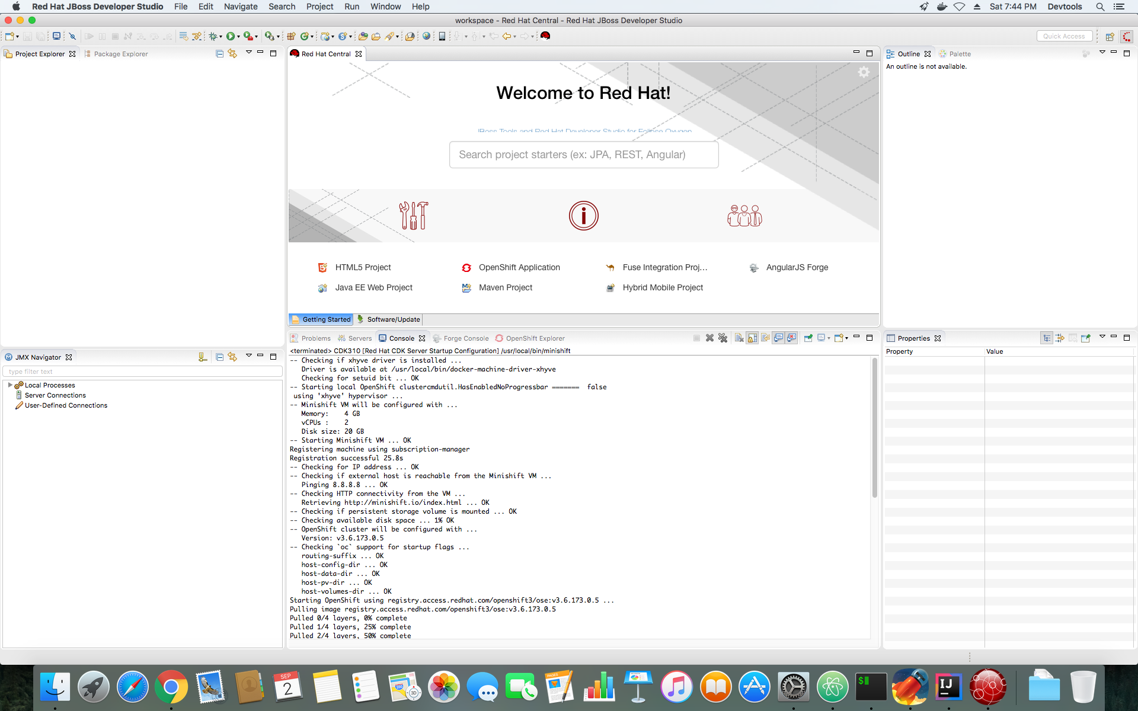Expand Local Processes tree node

(10, 385)
